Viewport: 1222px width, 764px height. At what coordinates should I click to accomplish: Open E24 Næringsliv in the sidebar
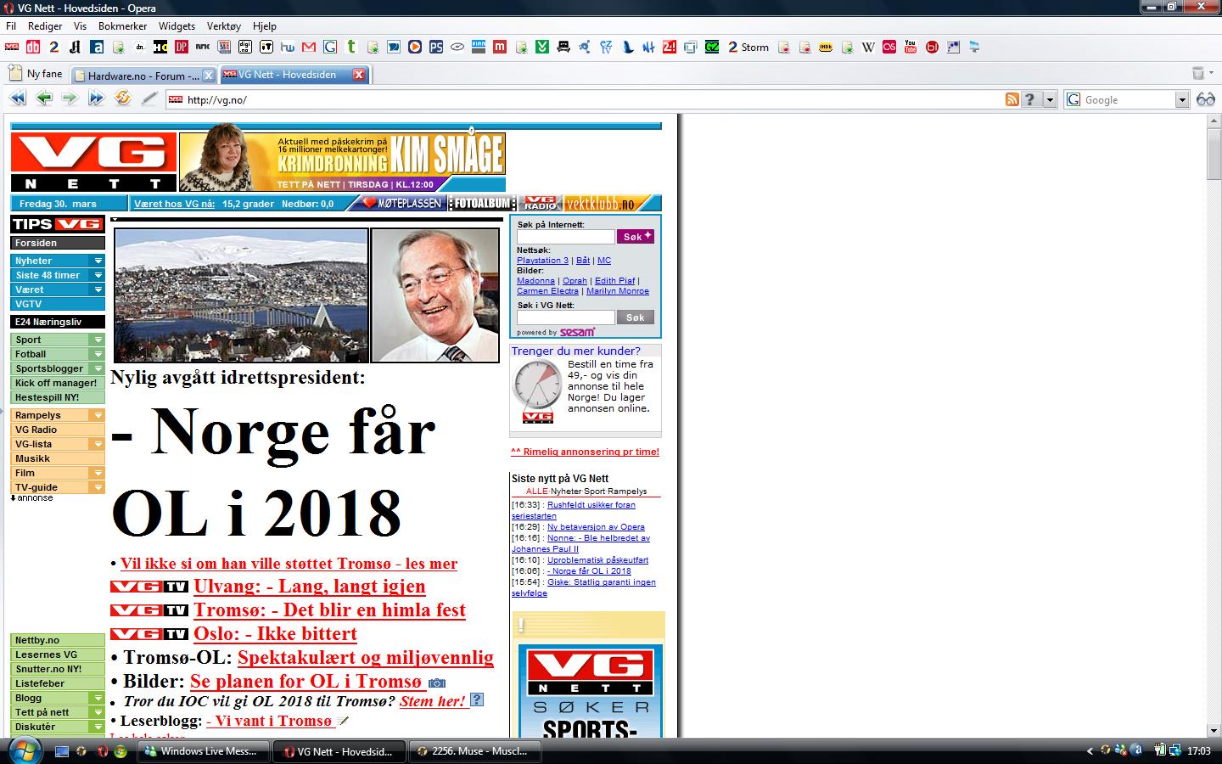[x=58, y=322]
